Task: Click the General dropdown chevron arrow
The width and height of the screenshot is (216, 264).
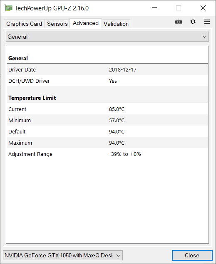Action: (204, 37)
